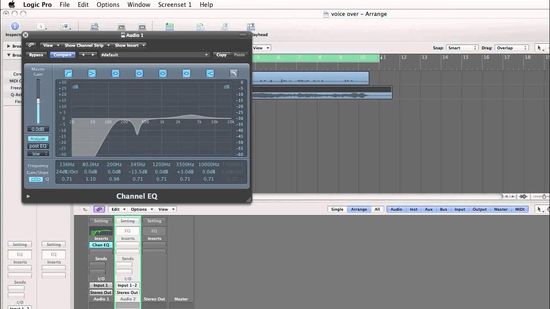
Task: Open the Inspector panel icon
Action: point(15,27)
